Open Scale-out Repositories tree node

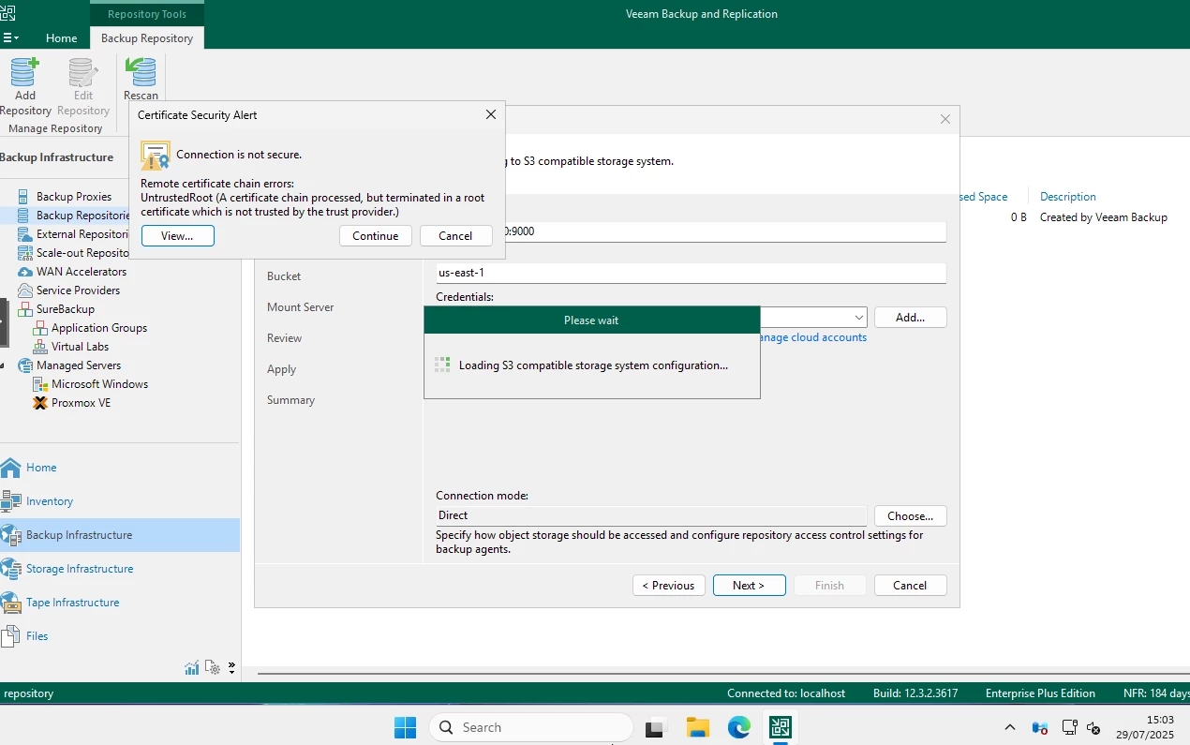click(x=82, y=253)
